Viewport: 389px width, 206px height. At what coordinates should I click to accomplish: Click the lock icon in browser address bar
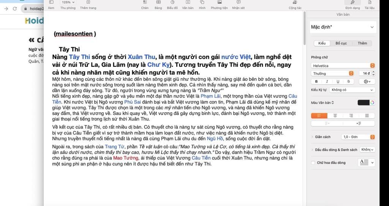point(25,9)
